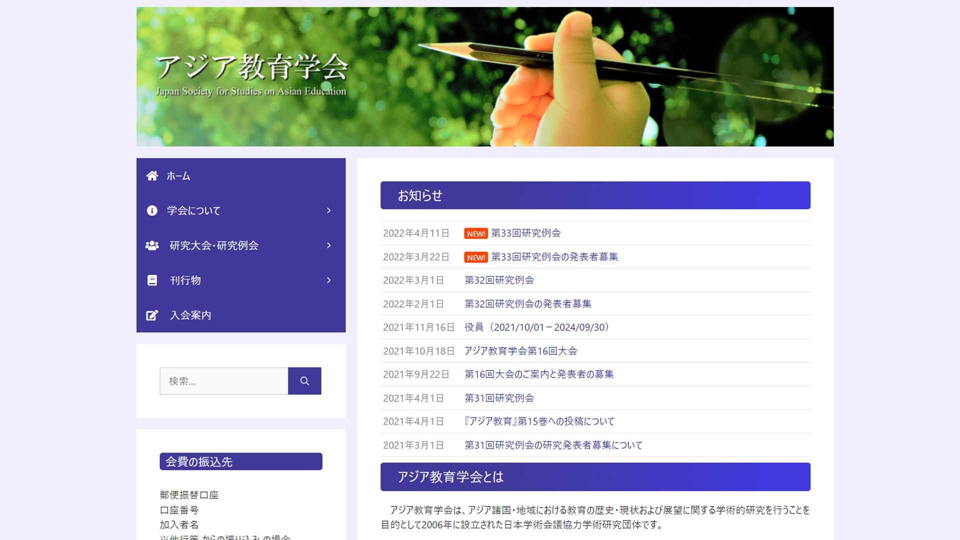
Task: Open 『アジア教育』第15巻への投稿について link
Action: [x=539, y=421]
